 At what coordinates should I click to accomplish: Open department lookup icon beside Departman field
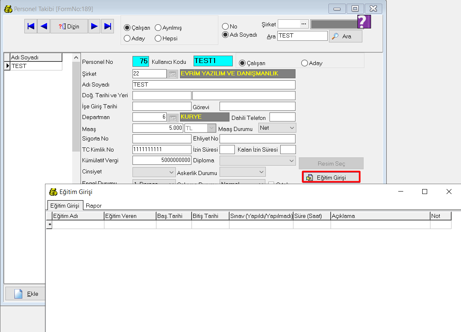point(173,117)
